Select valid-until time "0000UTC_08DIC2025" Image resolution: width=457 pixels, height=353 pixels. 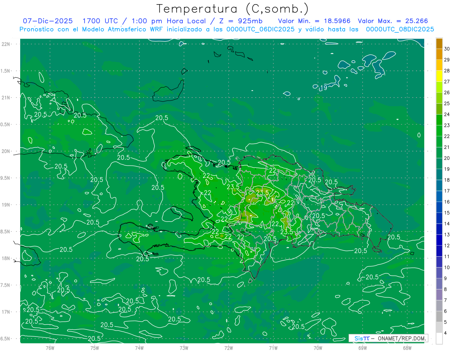400,29
